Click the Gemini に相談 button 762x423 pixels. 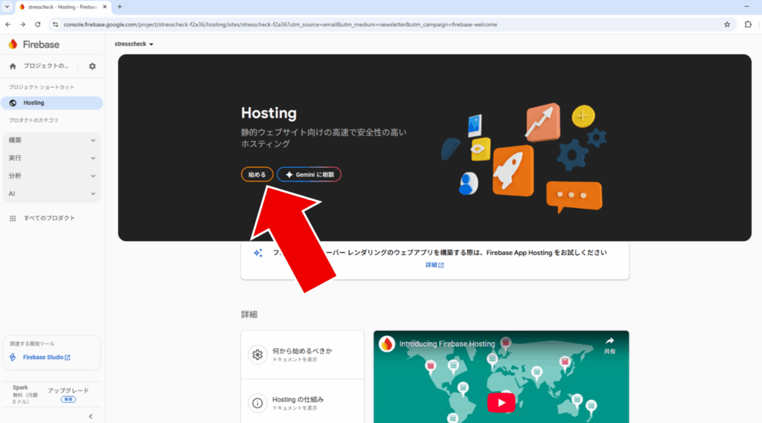[x=309, y=175]
